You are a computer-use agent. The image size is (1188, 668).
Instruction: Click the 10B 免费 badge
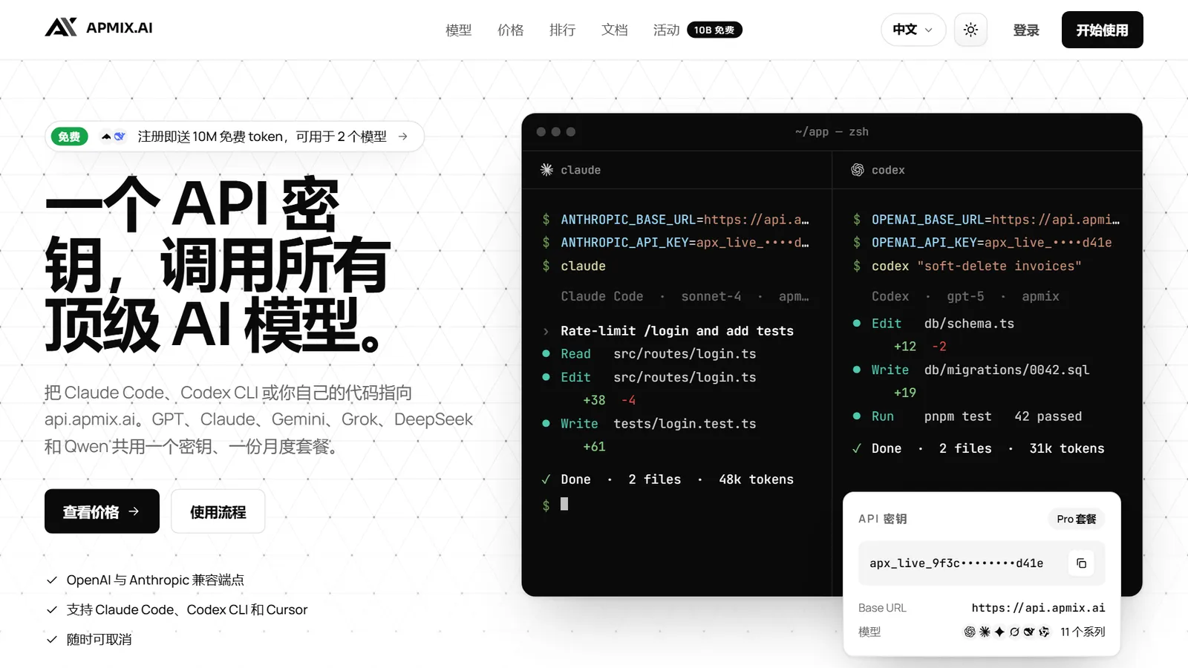pyautogui.click(x=714, y=30)
